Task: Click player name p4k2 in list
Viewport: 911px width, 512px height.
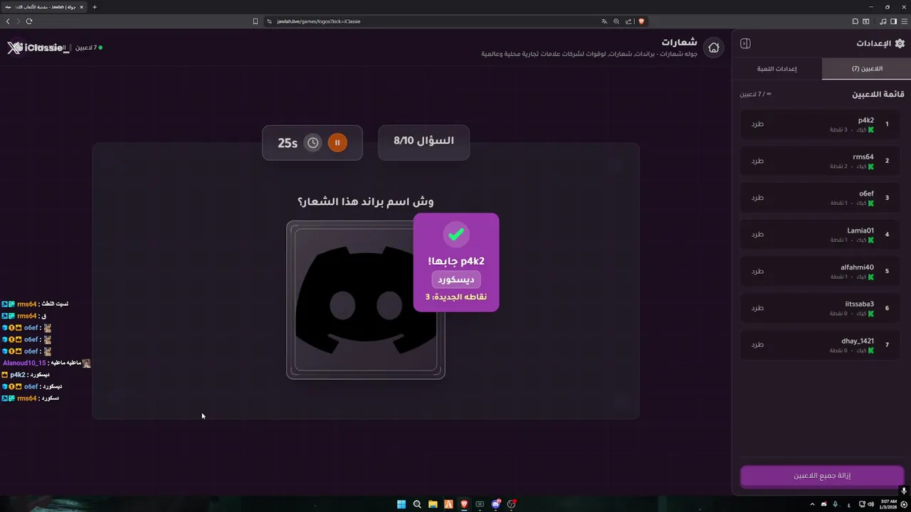Action: point(865,120)
